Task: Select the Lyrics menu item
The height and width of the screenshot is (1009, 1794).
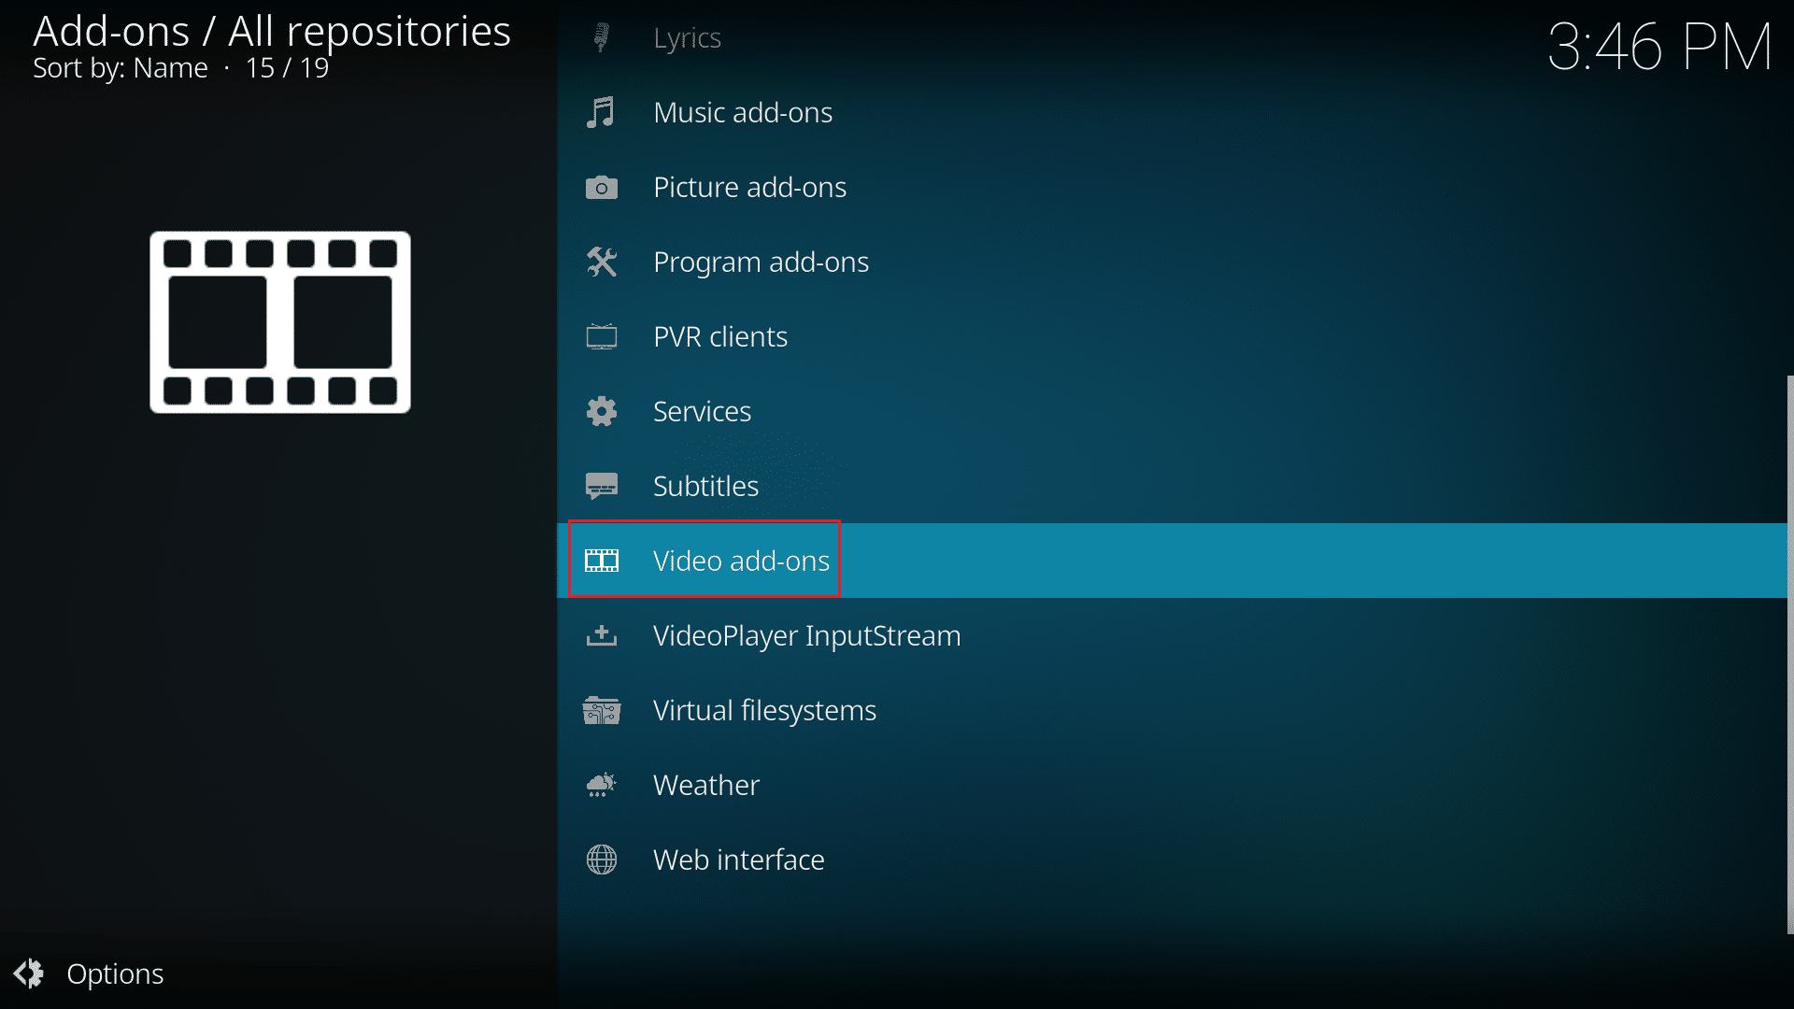Action: point(685,37)
